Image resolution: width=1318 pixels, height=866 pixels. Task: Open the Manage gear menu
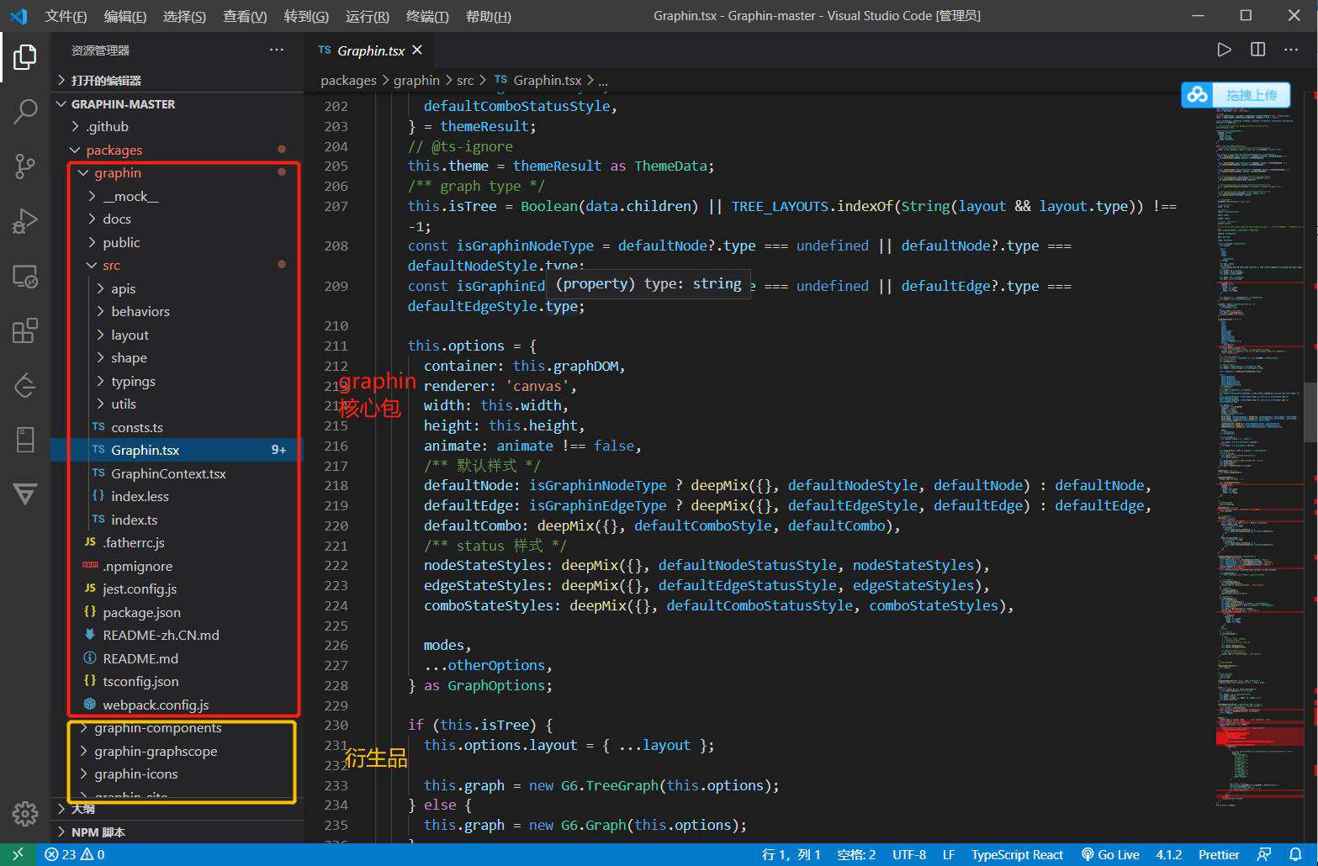click(x=25, y=813)
